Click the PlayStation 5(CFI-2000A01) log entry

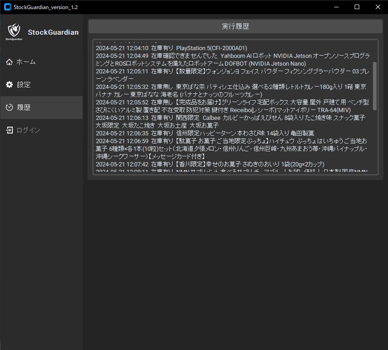172,48
